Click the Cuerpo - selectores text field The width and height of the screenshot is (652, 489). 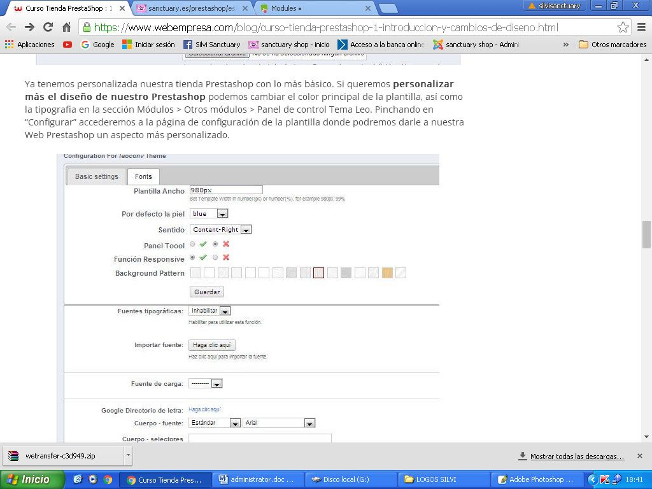coord(260,438)
